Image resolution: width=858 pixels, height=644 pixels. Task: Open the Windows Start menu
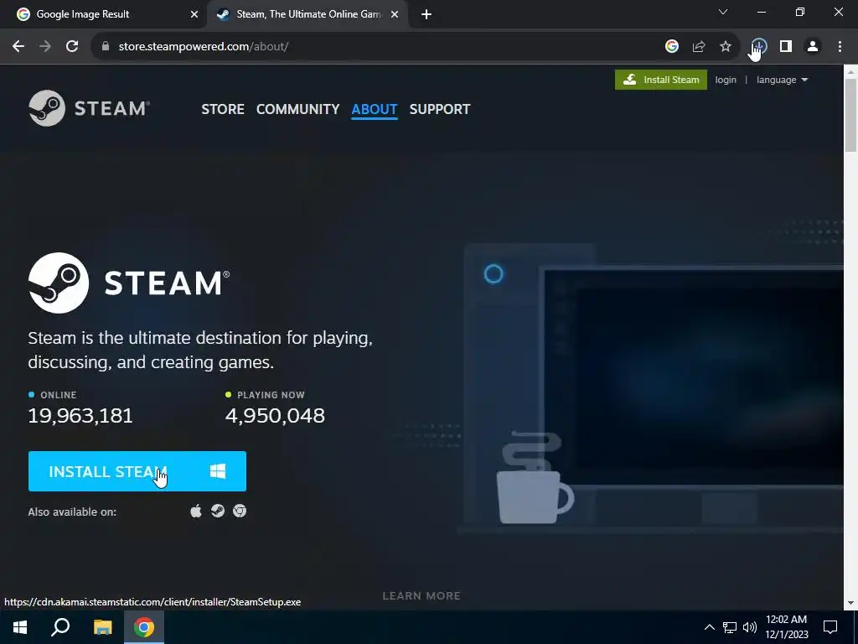pos(20,627)
